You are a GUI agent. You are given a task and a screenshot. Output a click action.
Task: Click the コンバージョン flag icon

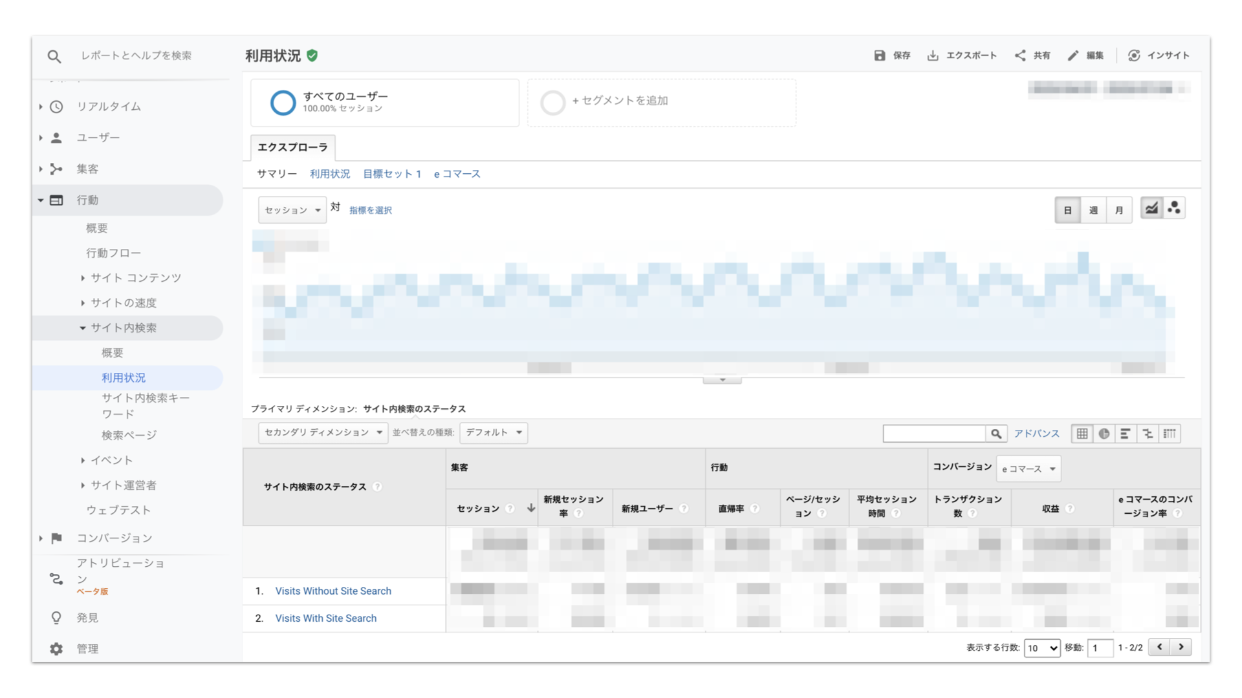click(57, 538)
